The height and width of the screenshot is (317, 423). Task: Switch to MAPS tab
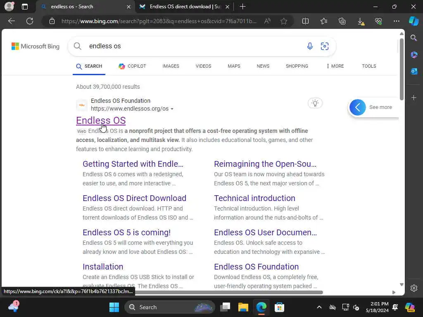tap(234, 66)
